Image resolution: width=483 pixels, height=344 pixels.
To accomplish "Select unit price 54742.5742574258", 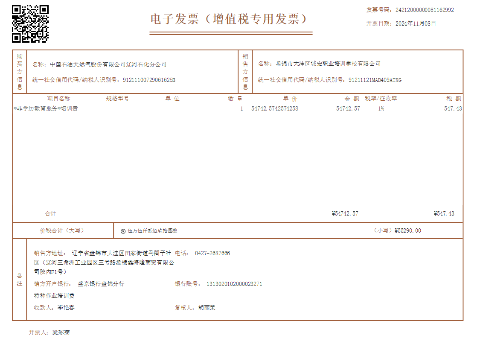I will coord(274,108).
